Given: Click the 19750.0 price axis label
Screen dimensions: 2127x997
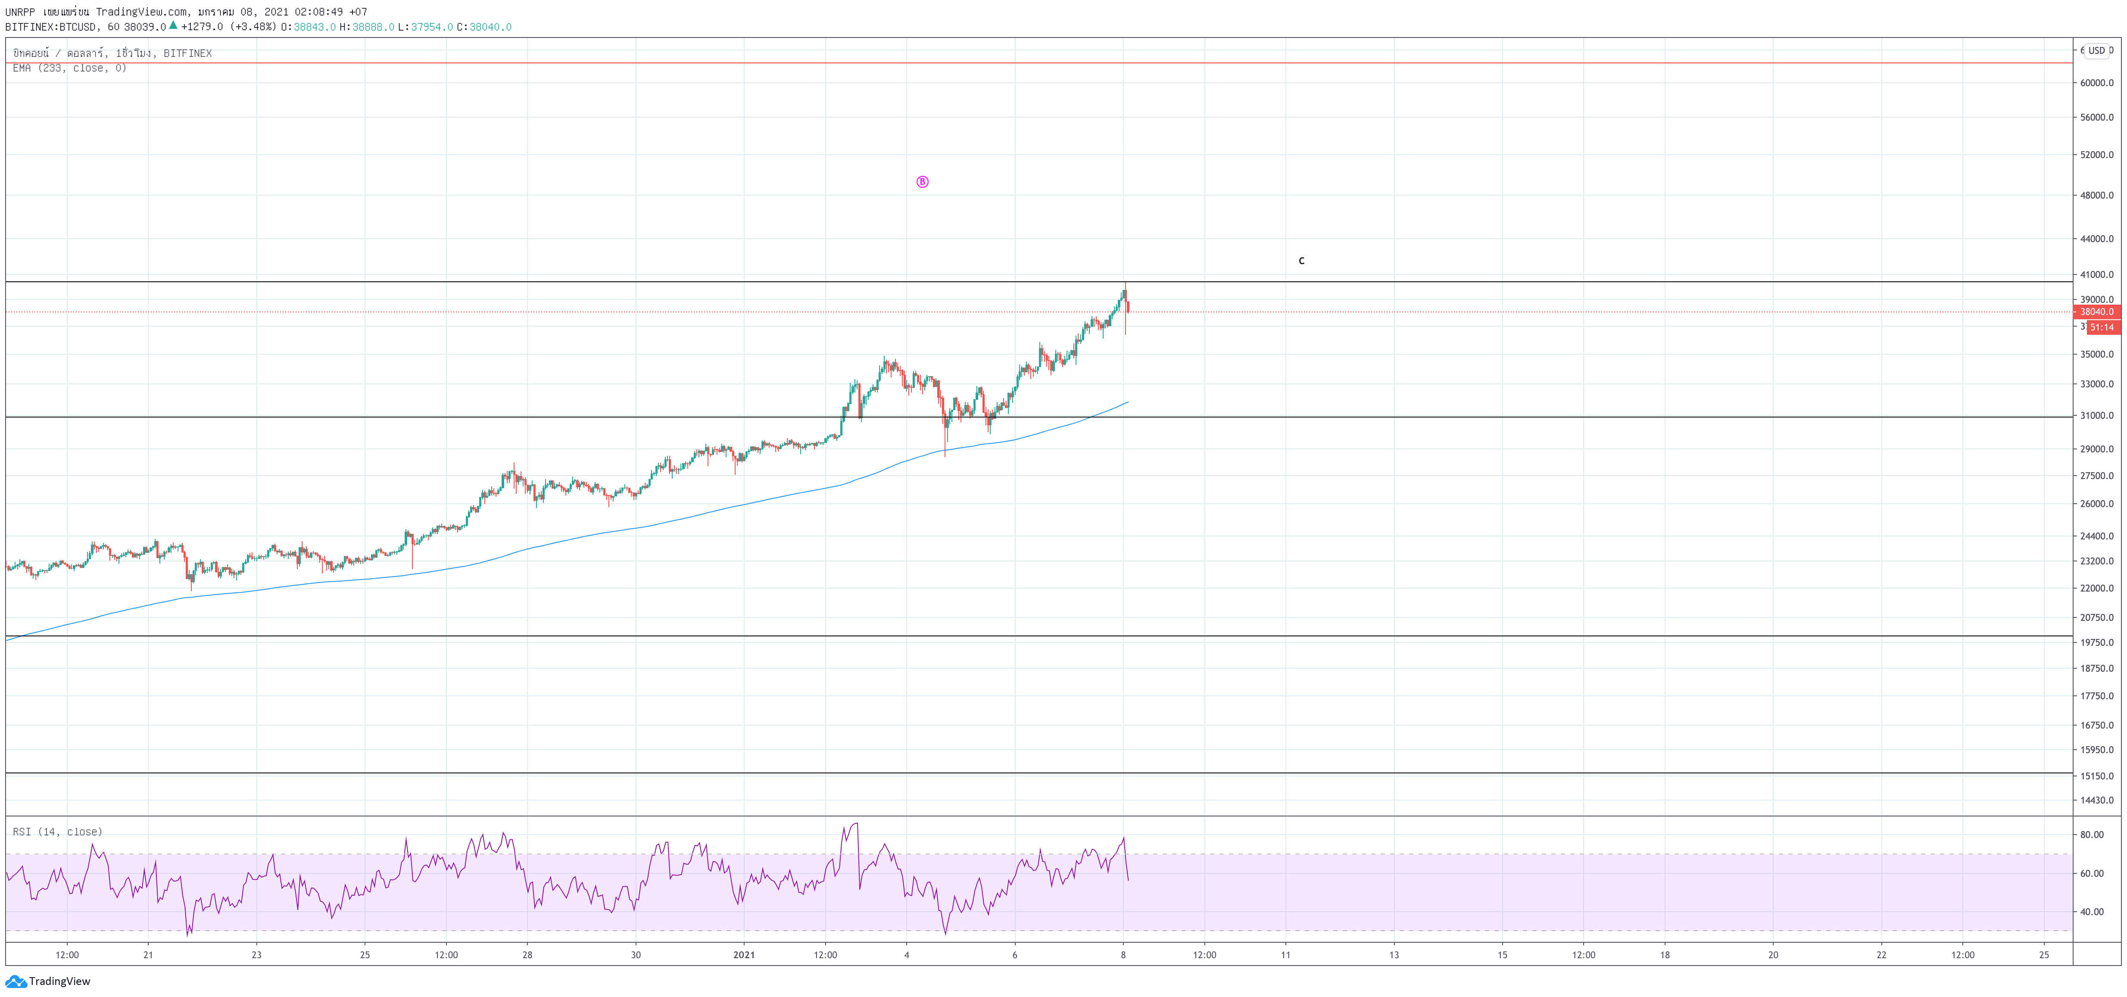Looking at the screenshot, I should [2096, 643].
